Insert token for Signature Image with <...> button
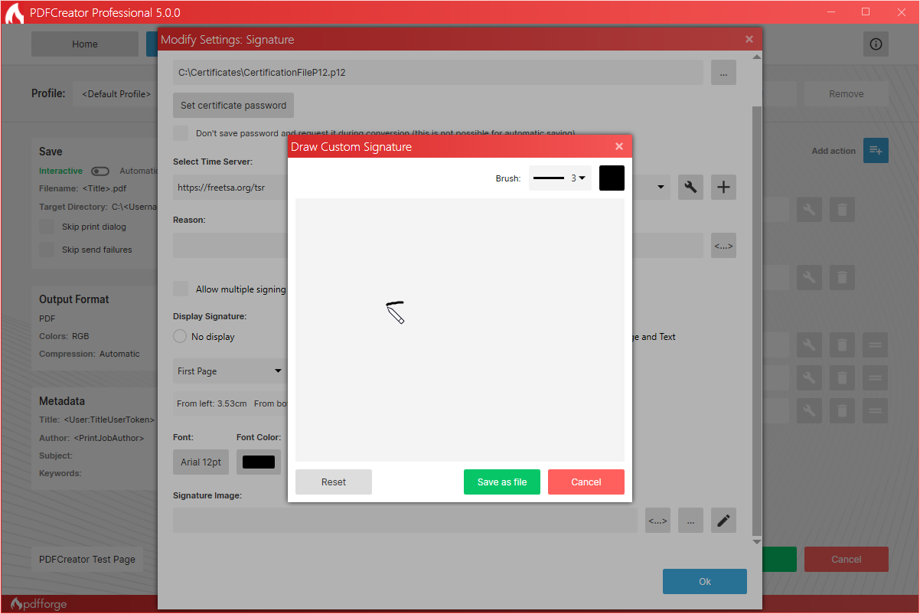Screen dimensions: 920x614 [x=657, y=520]
